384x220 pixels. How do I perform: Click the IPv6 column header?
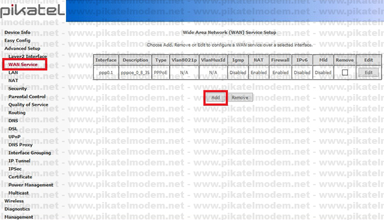(302, 60)
